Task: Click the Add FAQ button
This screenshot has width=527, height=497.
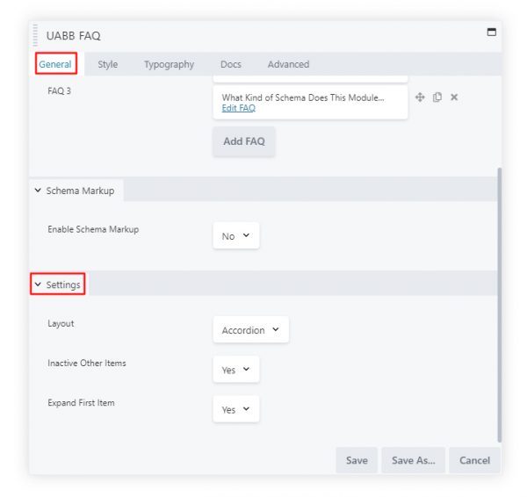Action: 244,141
